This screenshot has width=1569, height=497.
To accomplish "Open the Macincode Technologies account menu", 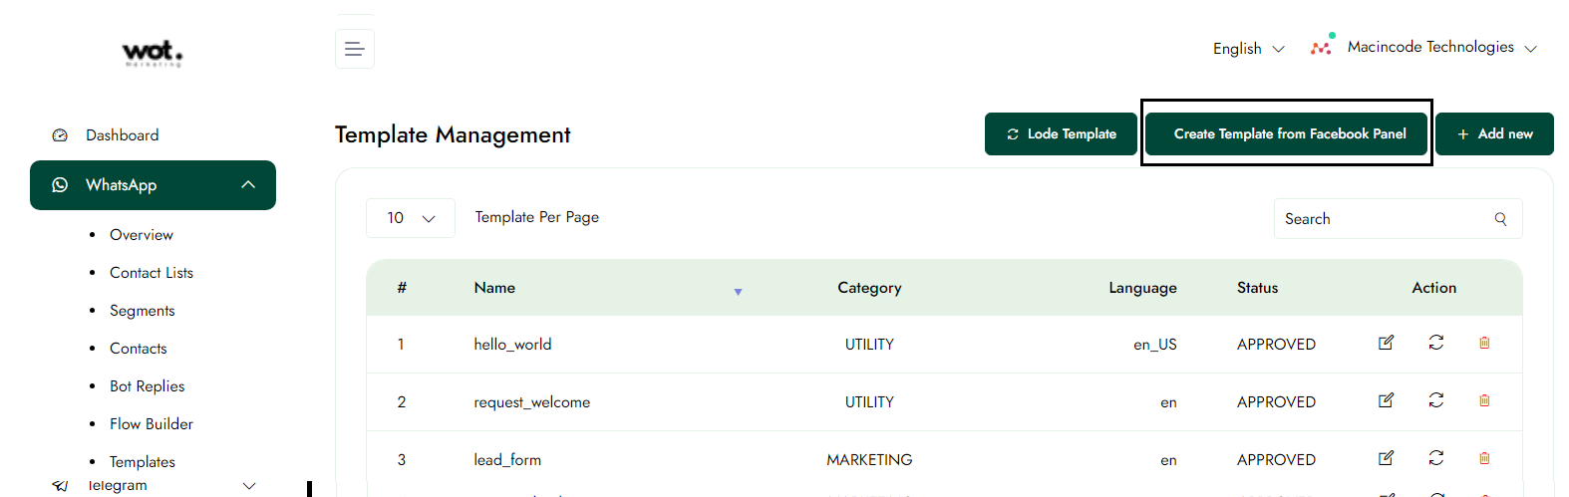I will pyautogui.click(x=1429, y=47).
